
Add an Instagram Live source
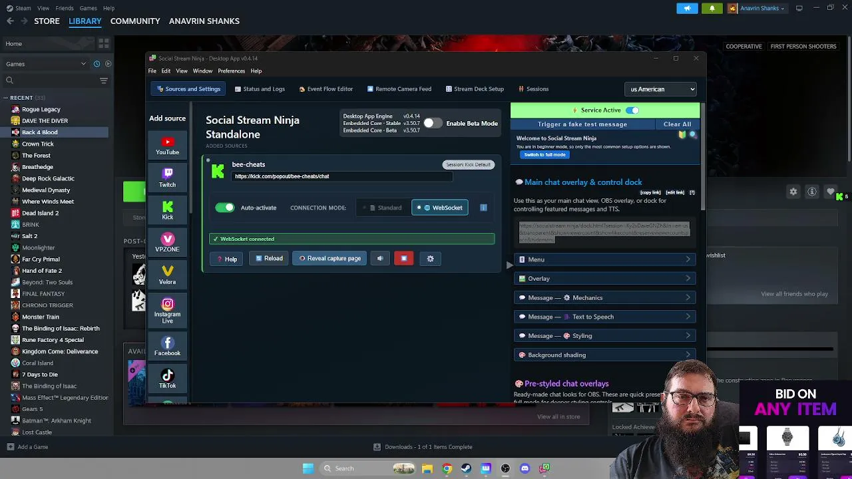coord(167,311)
